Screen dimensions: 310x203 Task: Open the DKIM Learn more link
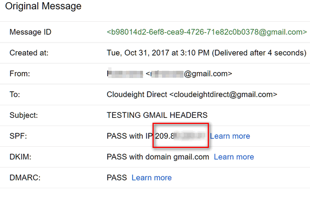point(234,157)
